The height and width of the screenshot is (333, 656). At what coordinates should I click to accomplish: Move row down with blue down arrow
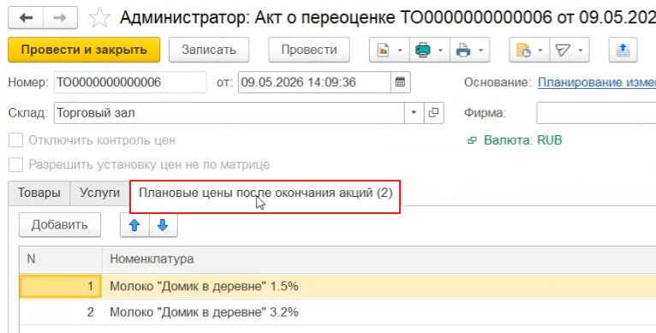(x=163, y=225)
